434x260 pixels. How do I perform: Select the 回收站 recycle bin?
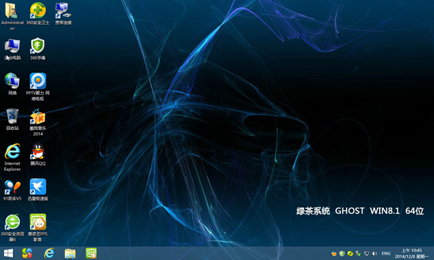pyautogui.click(x=12, y=119)
